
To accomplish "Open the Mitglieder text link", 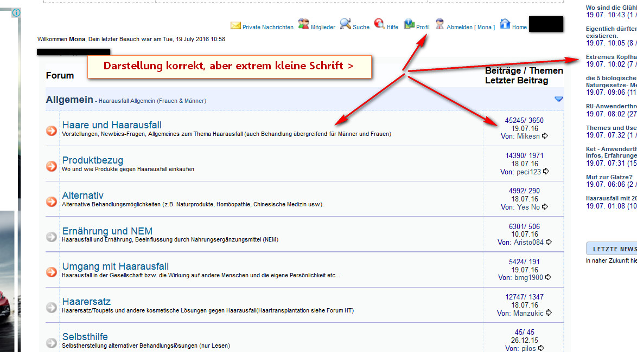I will tap(323, 27).
